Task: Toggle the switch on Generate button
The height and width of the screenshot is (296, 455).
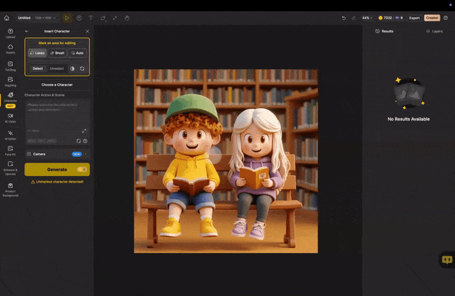Action: tap(82, 170)
